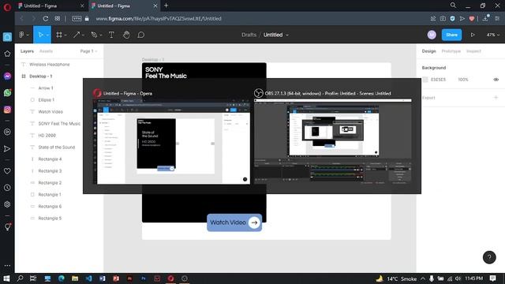Select the Line shape tool
The width and height of the screenshot is (505, 284).
77,35
